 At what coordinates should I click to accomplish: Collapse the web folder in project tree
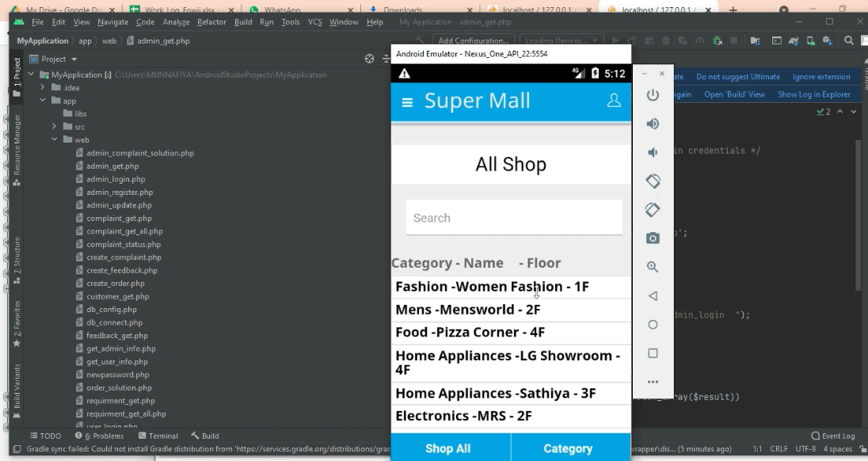click(x=55, y=139)
